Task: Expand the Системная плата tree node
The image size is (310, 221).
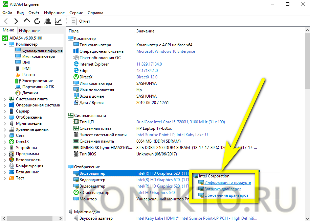Action: [x=5, y=99]
